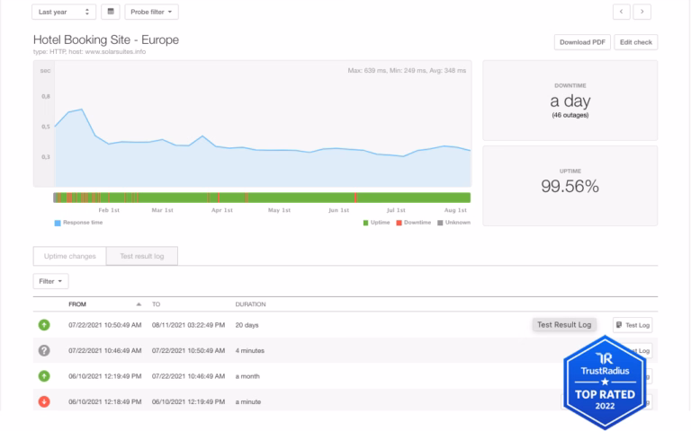The image size is (691, 431).
Task: Open Test Log for the 20 days row
Action: coord(633,325)
